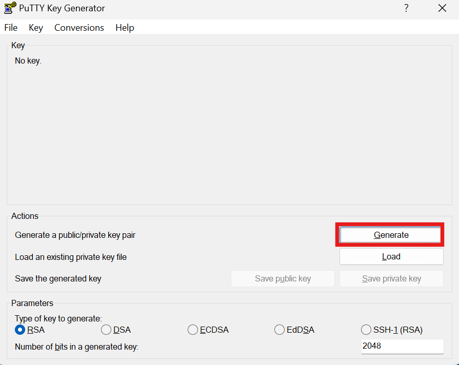Click 'Generate a public/private key pair' label
Image resolution: width=459 pixels, height=365 pixels.
[75, 235]
